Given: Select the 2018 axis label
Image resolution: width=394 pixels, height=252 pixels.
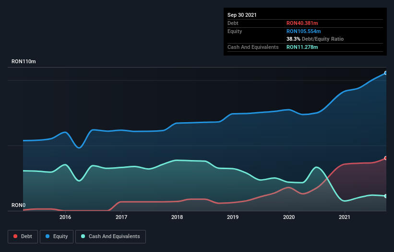Looking at the screenshot, I should [x=177, y=217].
